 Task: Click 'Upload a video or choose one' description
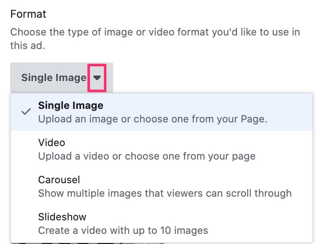coord(147,156)
